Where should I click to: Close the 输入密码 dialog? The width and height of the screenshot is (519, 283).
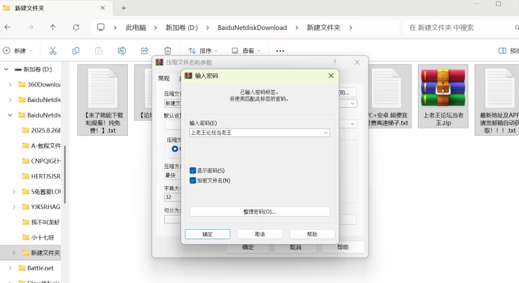[331, 76]
